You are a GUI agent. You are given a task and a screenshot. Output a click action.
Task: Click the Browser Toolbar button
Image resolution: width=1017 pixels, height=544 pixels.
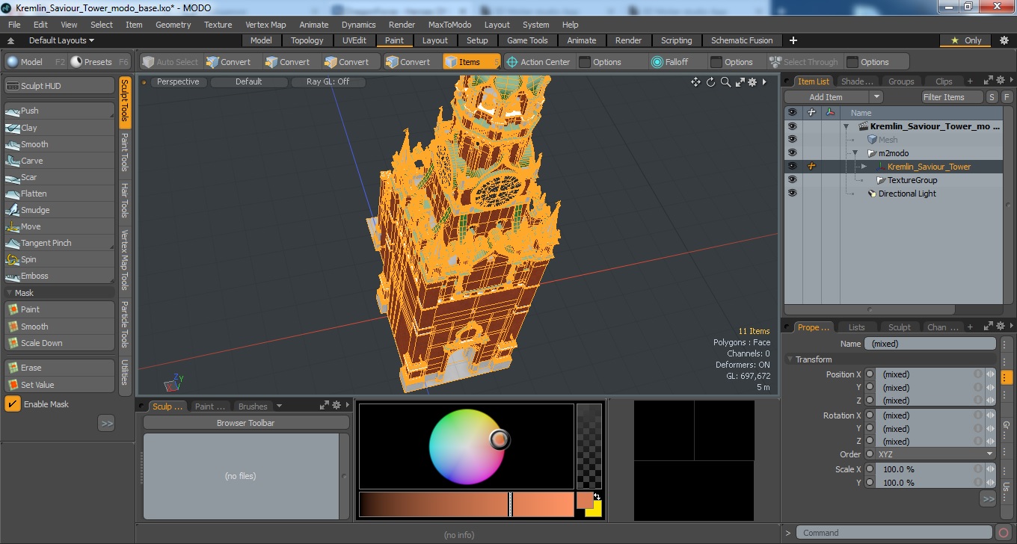[246, 423]
